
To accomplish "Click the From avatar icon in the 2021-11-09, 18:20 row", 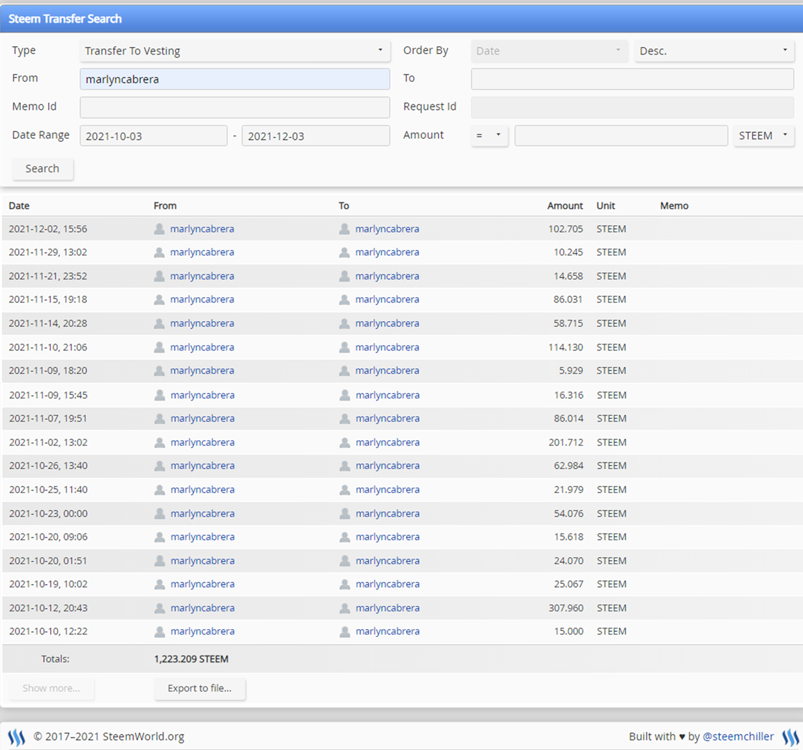I will coord(159,371).
